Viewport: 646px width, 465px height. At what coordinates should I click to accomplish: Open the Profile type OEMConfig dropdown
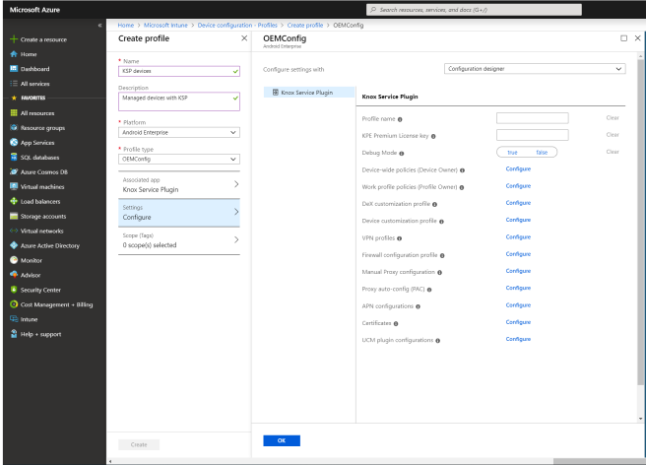(179, 160)
